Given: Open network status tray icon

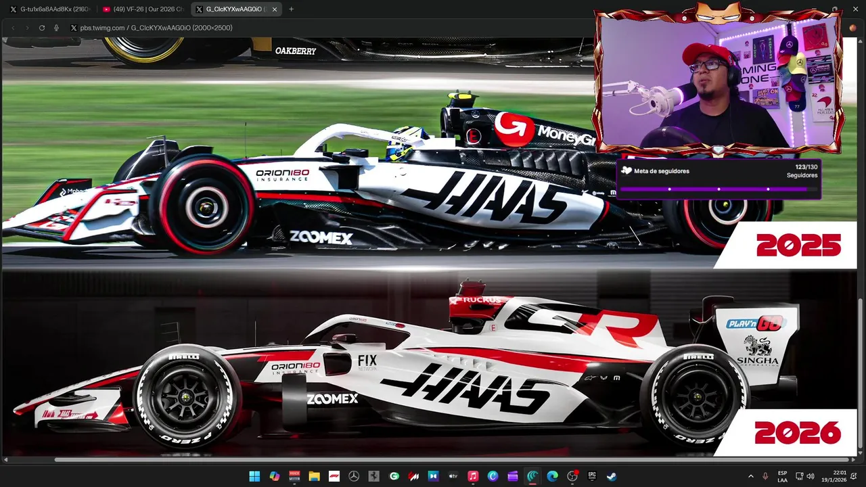Looking at the screenshot, I should tap(799, 476).
